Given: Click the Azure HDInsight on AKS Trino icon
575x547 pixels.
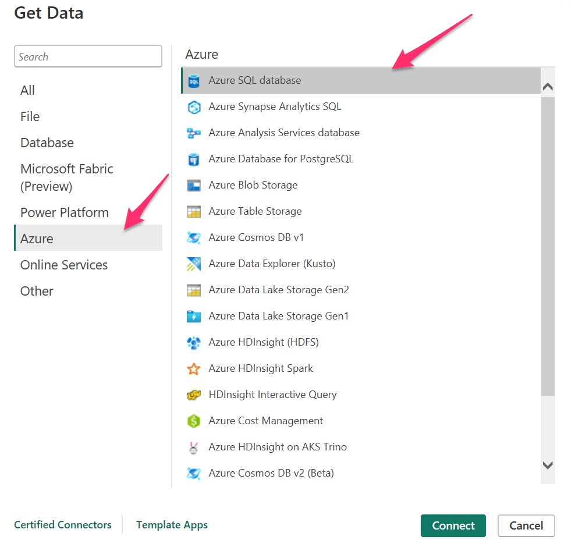Looking at the screenshot, I should coord(194,447).
